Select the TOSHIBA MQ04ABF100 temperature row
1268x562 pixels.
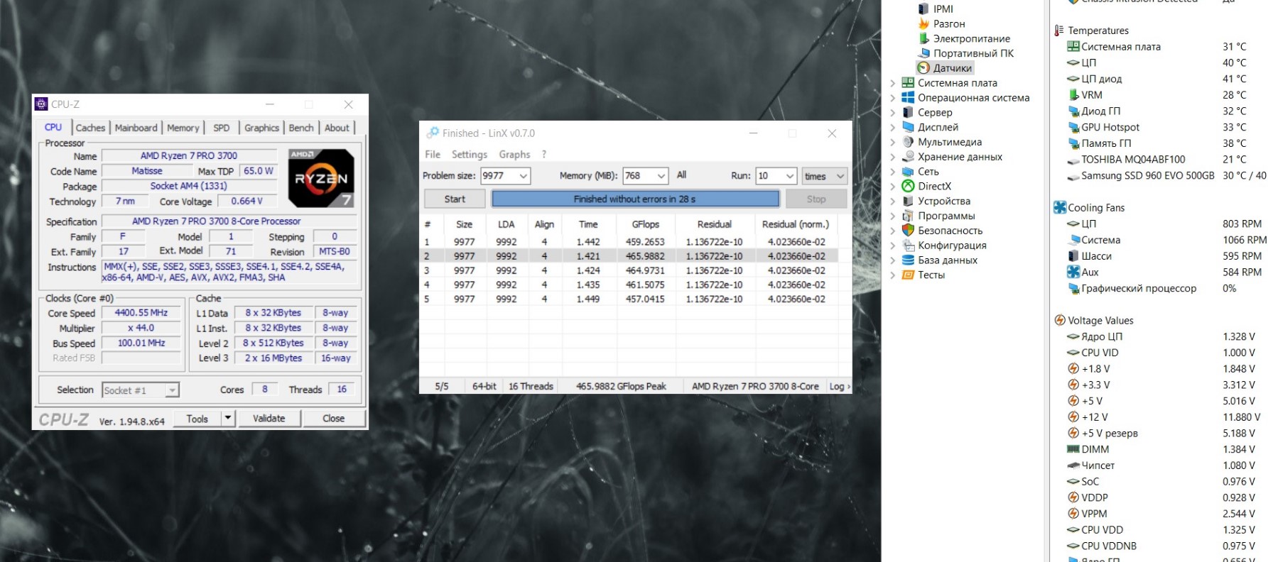click(1156, 160)
